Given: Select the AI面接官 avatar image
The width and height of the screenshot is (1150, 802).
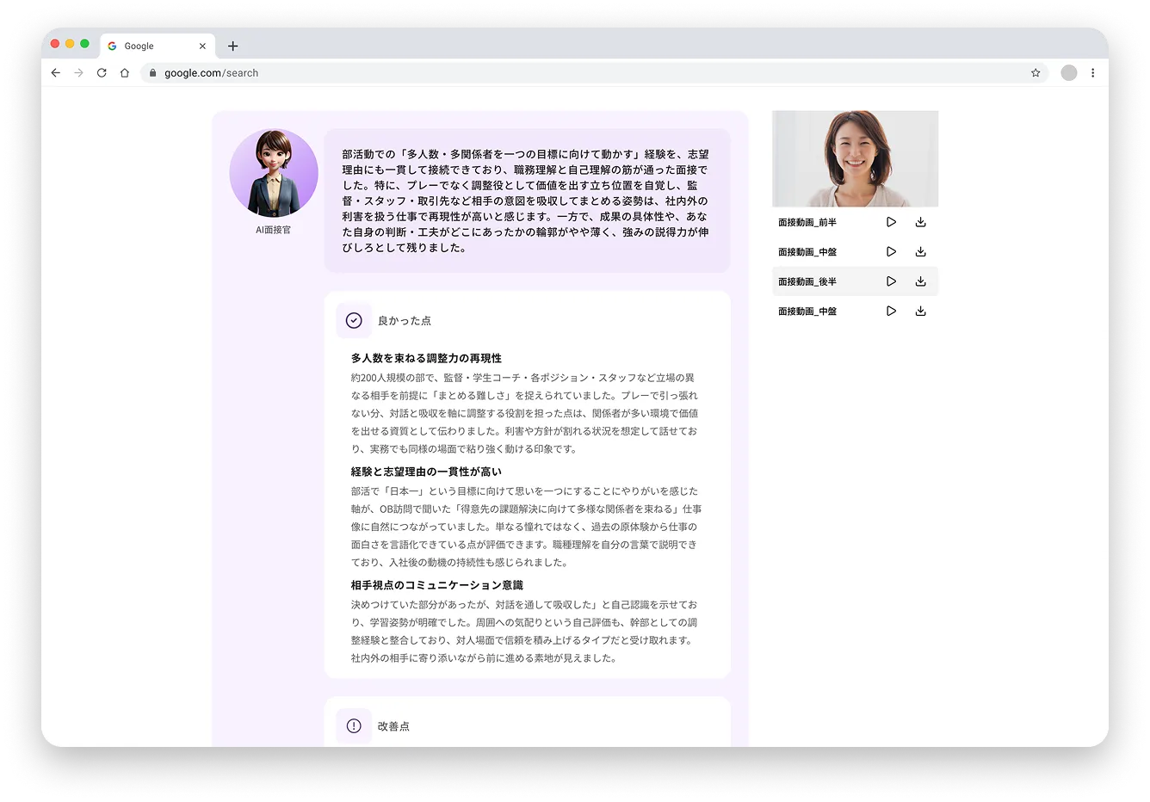Looking at the screenshot, I should point(274,174).
